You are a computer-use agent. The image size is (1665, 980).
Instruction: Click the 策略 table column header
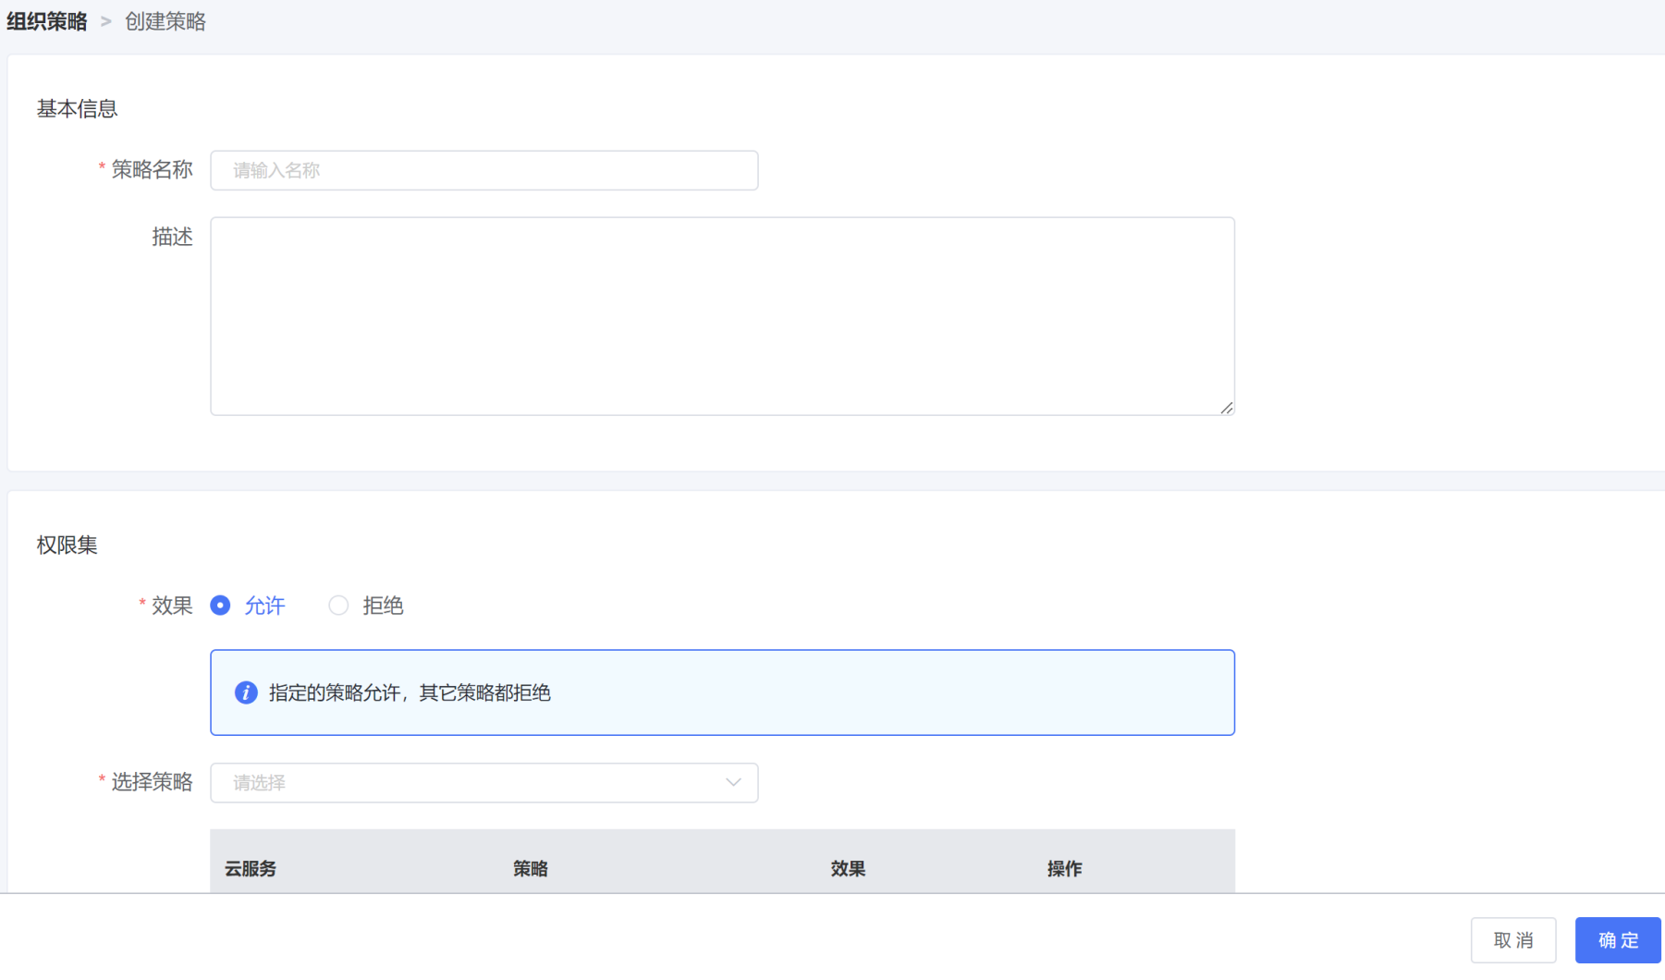click(x=531, y=868)
